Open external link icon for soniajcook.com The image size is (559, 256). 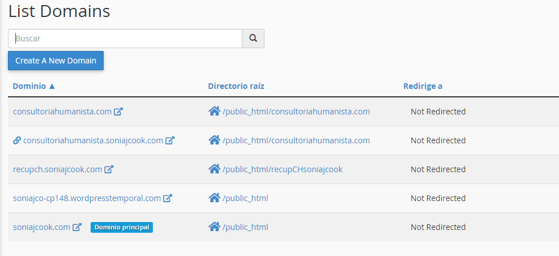(77, 227)
